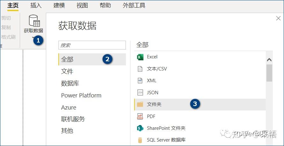Pick the XML data source icon
Viewport: 284px width, 146px height.
(x=140, y=81)
